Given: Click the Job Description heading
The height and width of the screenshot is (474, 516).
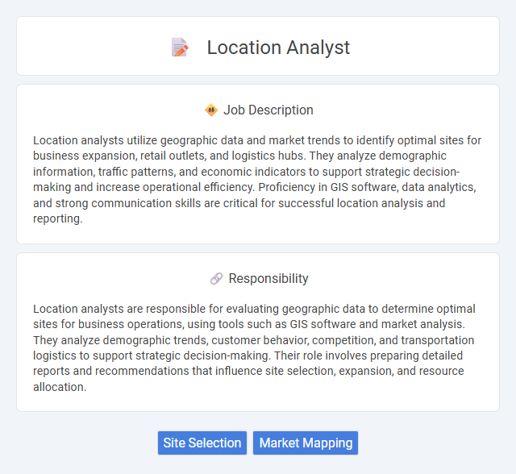Looking at the screenshot, I should [268, 110].
